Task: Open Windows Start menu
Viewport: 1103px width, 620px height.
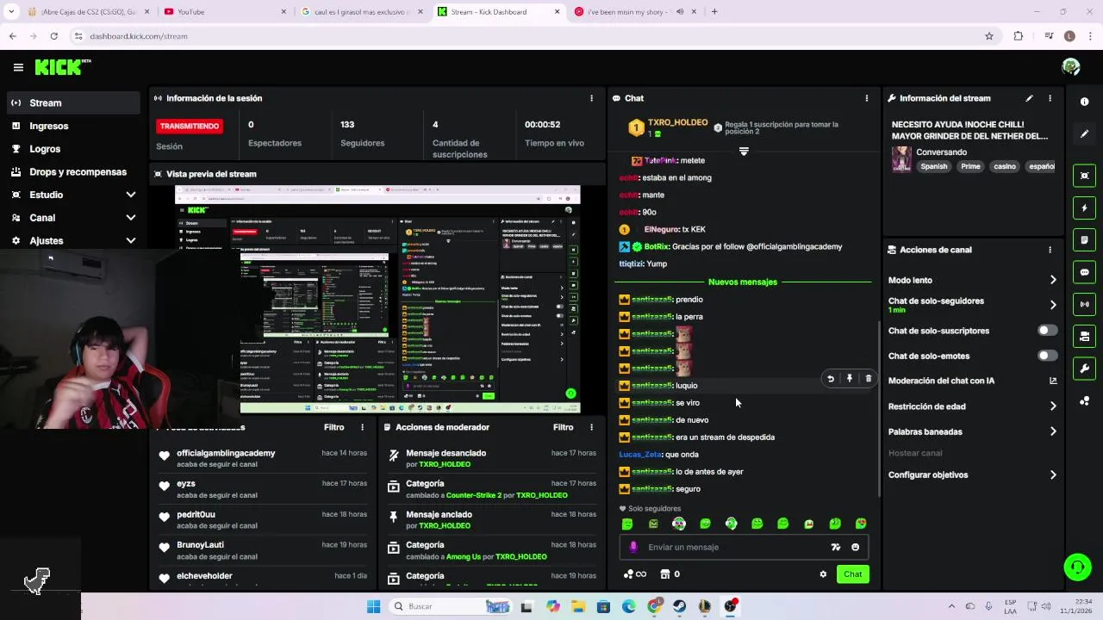Action: (x=373, y=606)
